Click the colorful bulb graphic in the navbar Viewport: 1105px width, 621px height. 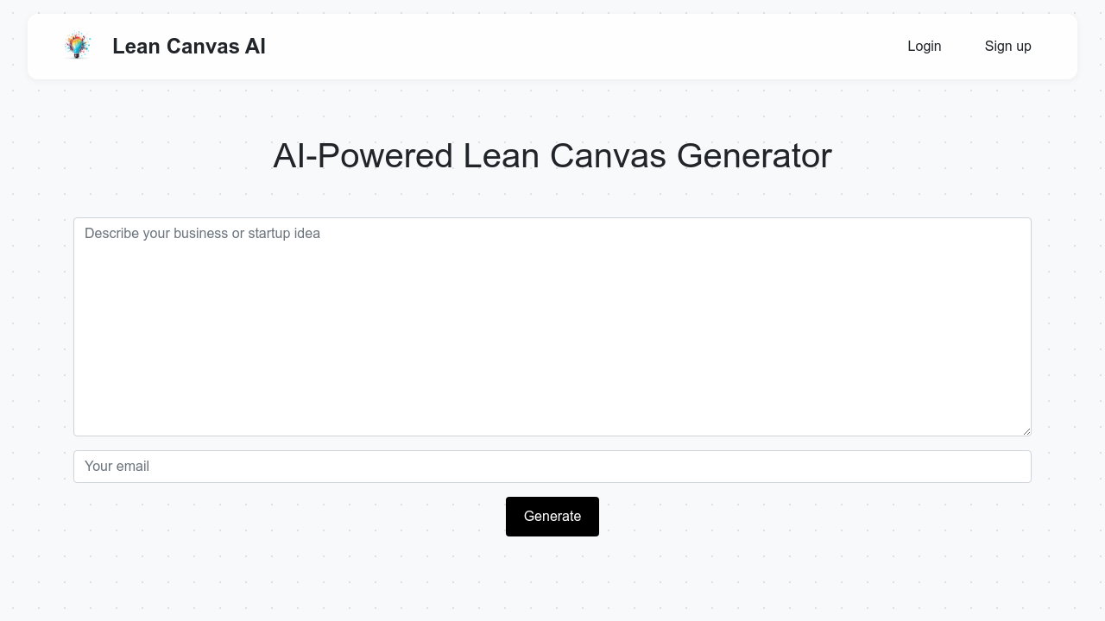[x=78, y=46]
